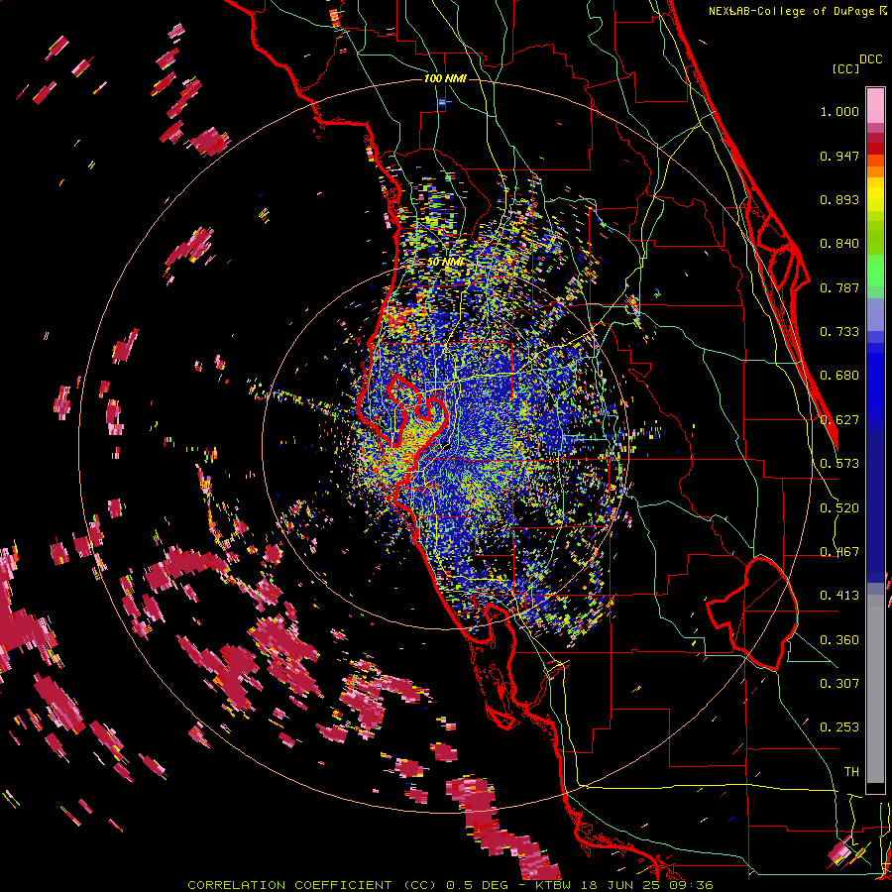Image resolution: width=892 pixels, height=892 pixels.
Task: Click the 0.413 scale value
Action: [x=839, y=596]
